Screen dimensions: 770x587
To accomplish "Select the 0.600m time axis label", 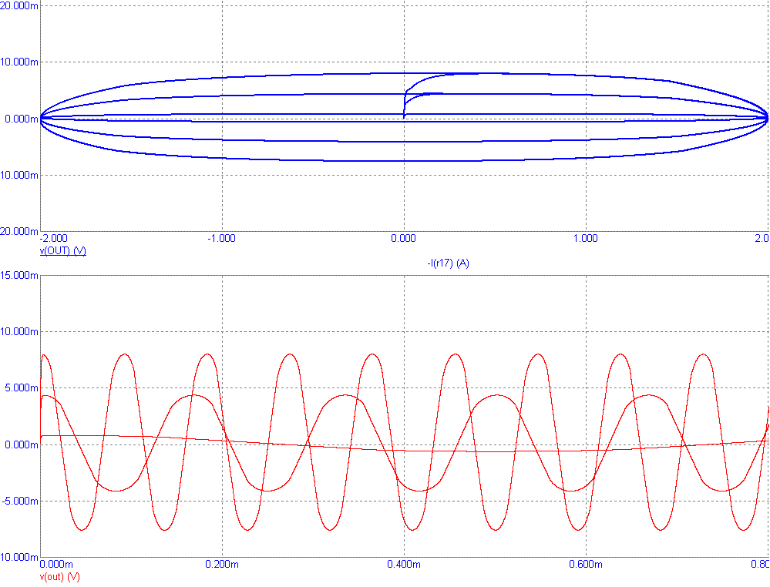I will [586, 565].
